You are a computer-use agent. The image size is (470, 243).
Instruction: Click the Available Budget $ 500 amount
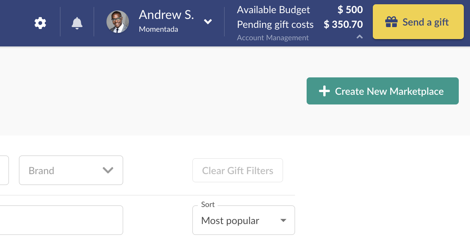click(x=350, y=10)
